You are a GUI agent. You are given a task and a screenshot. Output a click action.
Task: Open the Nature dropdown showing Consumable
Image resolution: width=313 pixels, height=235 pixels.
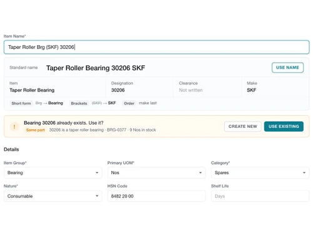[x=53, y=196]
